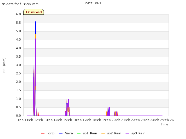Click the Feb 26 x-axis tick label
The width and height of the screenshot is (186, 139).
169,120
